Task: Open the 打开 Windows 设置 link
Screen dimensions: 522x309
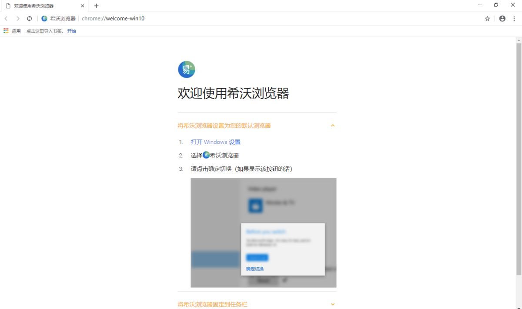Action: (215, 142)
